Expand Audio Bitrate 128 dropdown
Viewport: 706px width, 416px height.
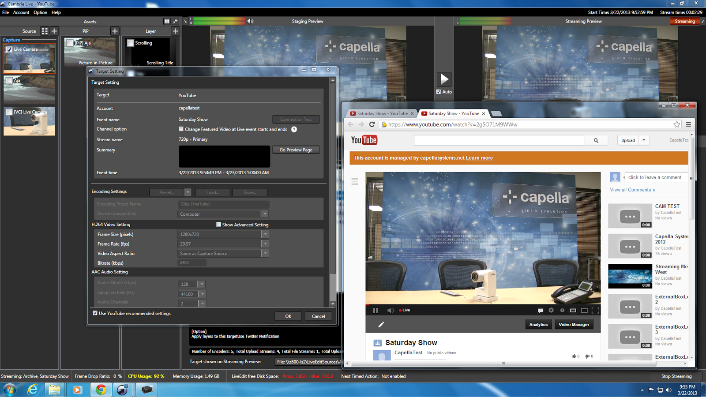[x=201, y=284]
